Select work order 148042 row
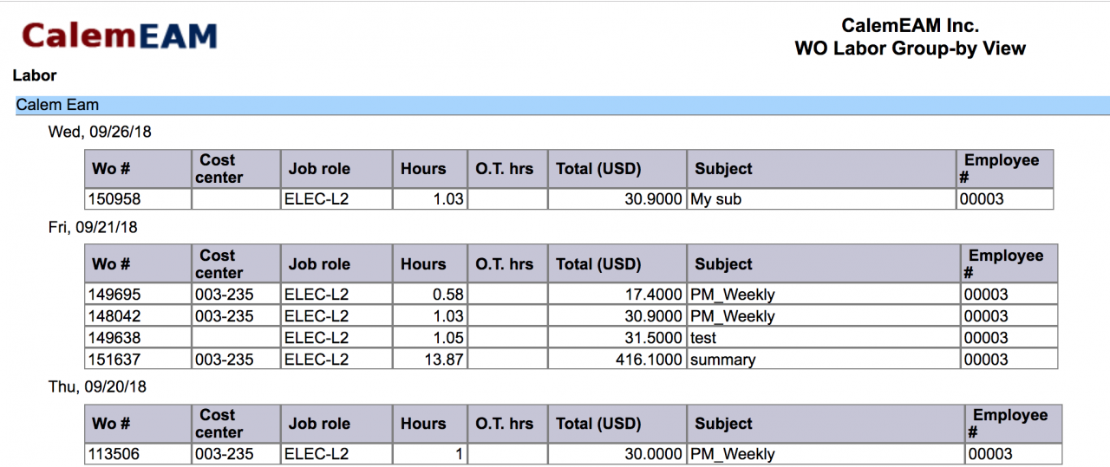This screenshot has width=1110, height=467. [571, 316]
